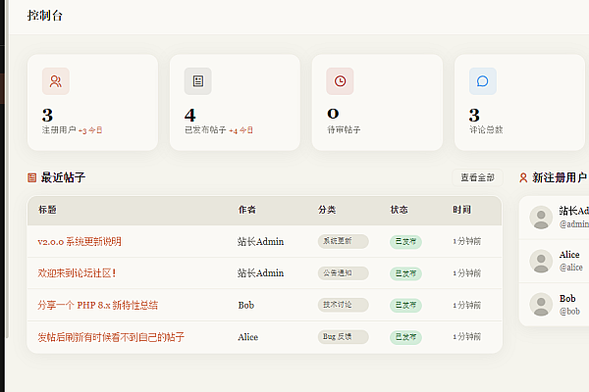589x392 pixels.
Task: Click the registered users icon
Action: point(56,81)
